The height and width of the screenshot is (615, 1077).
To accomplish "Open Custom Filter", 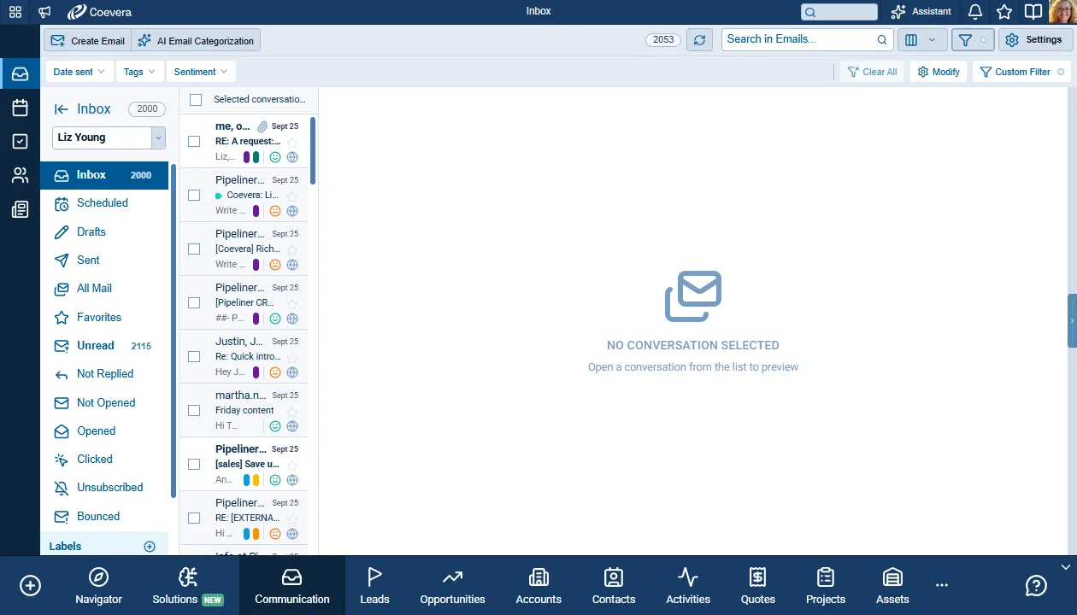I will point(1022,72).
